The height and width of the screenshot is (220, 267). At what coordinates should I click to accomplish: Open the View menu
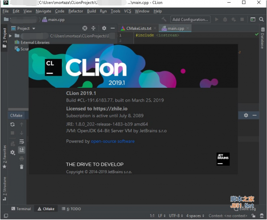(x=28, y=11)
